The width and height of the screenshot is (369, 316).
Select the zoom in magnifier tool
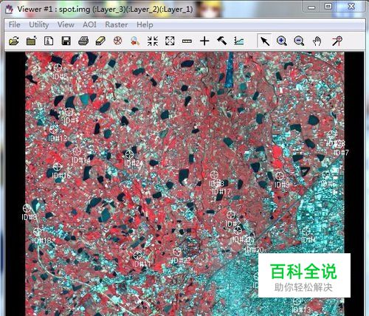click(282, 41)
